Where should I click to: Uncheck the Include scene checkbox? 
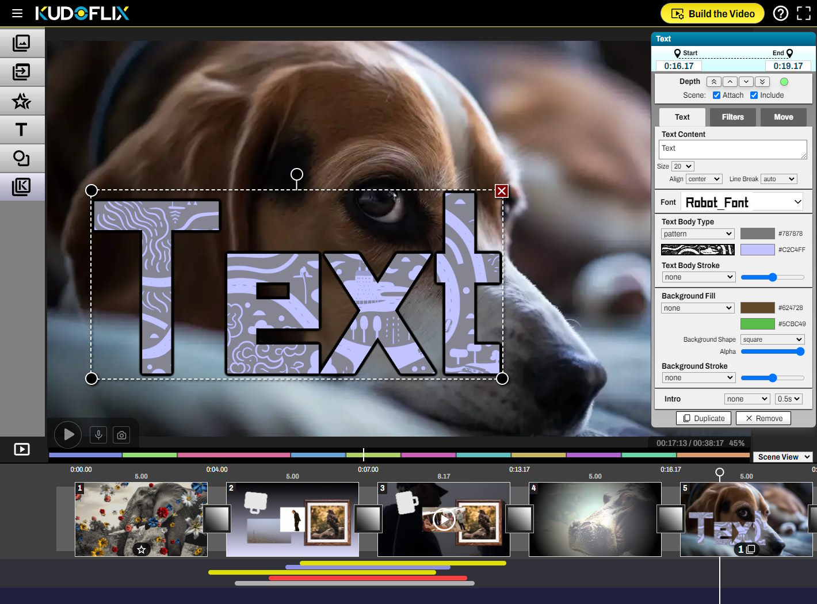click(x=754, y=95)
